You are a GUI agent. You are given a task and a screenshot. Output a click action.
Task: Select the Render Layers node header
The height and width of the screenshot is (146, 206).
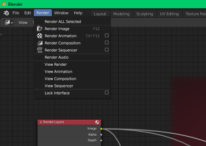click(x=69, y=122)
